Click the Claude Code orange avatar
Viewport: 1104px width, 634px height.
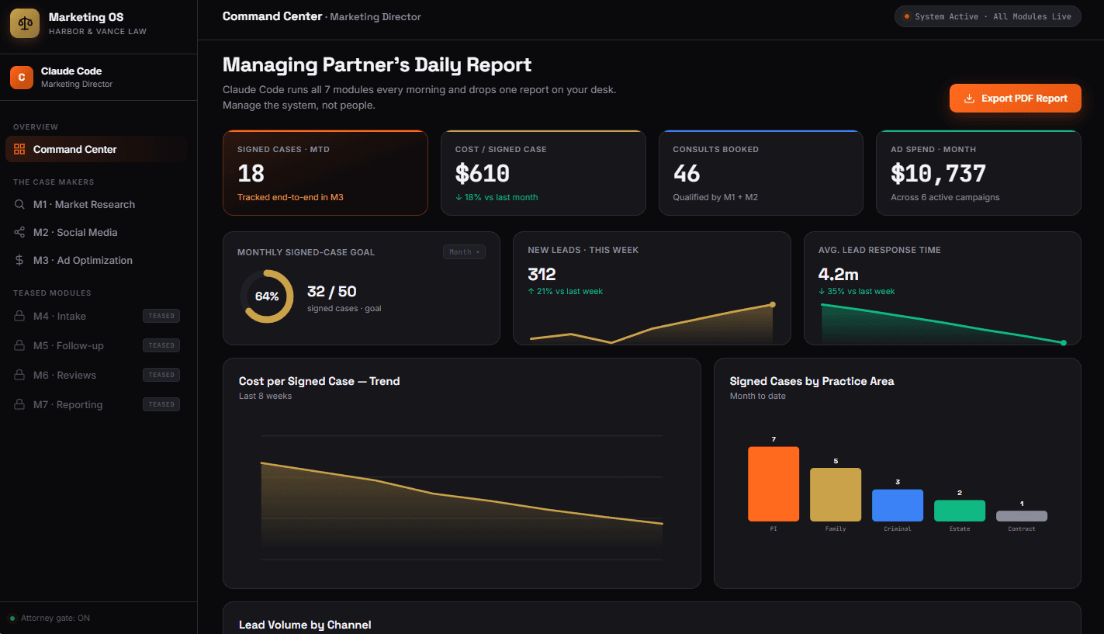tap(21, 78)
